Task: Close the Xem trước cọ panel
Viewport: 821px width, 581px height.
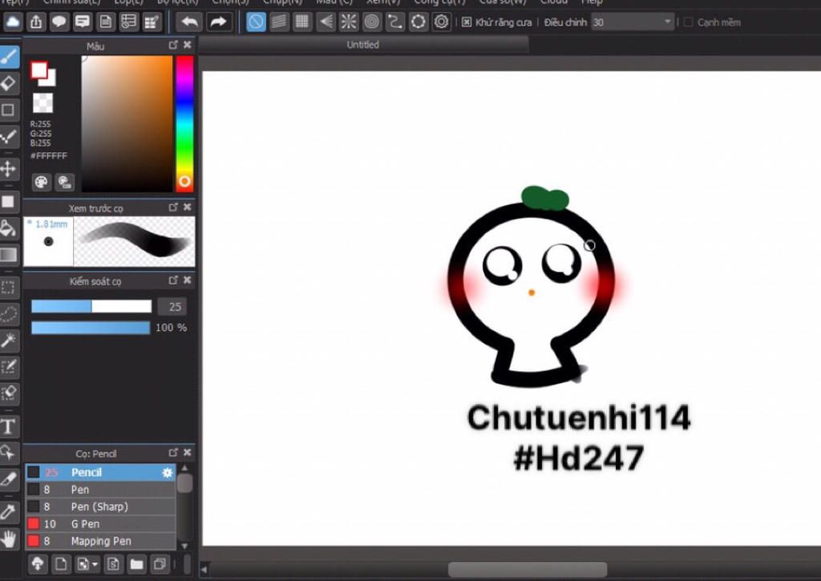Action: click(x=187, y=208)
